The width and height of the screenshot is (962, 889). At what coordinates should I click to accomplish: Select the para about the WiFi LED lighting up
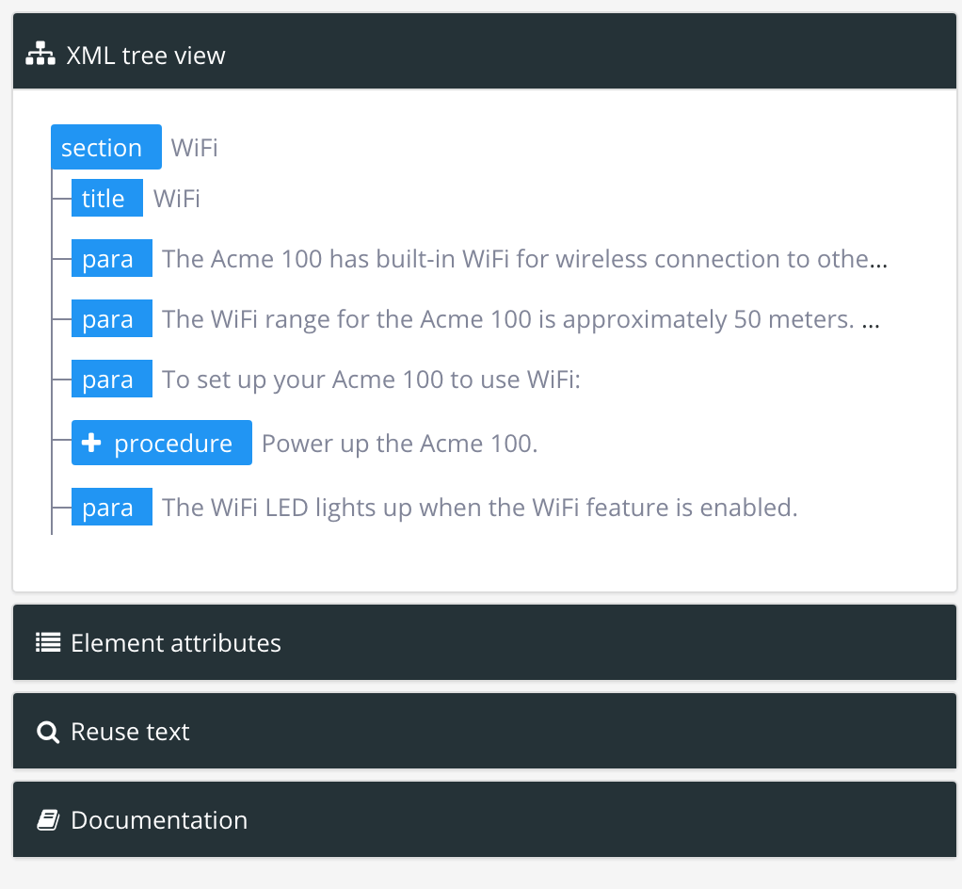click(x=112, y=507)
